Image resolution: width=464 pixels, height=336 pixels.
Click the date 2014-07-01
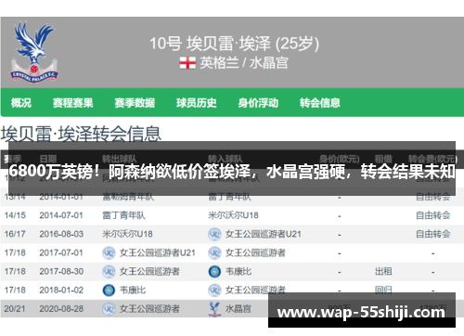pyautogui.click(x=61, y=215)
